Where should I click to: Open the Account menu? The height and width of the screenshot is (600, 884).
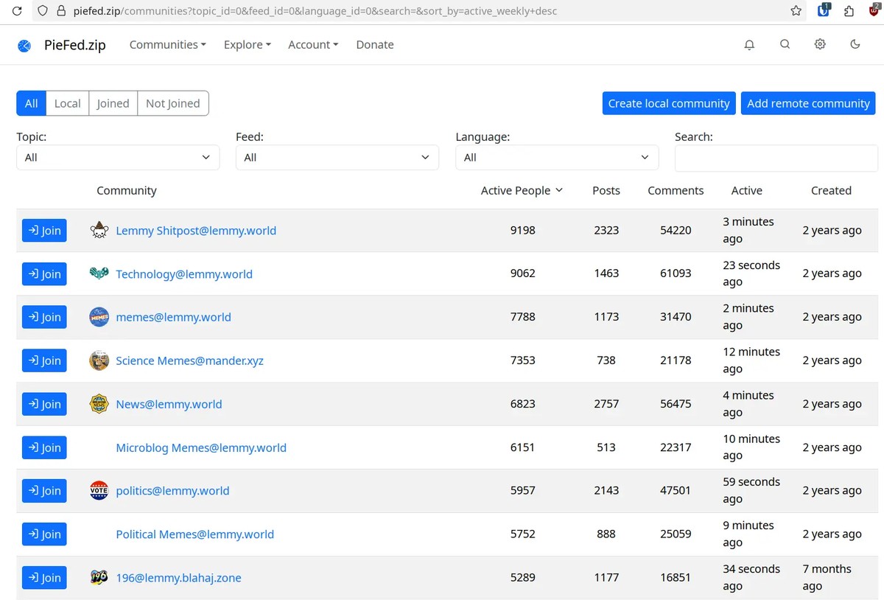(x=312, y=45)
